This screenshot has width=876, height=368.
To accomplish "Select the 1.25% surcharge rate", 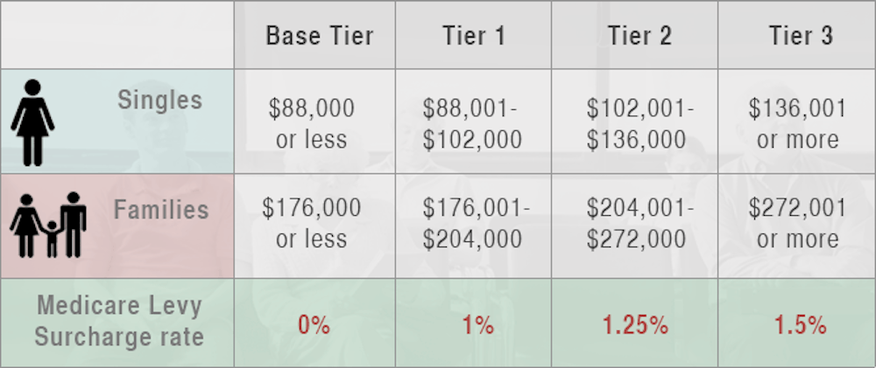I will [x=635, y=326].
